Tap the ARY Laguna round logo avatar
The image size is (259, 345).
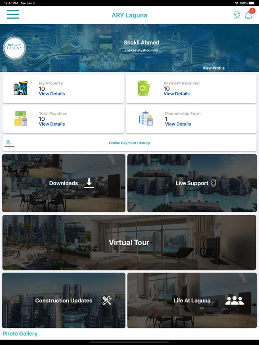tap(14, 48)
